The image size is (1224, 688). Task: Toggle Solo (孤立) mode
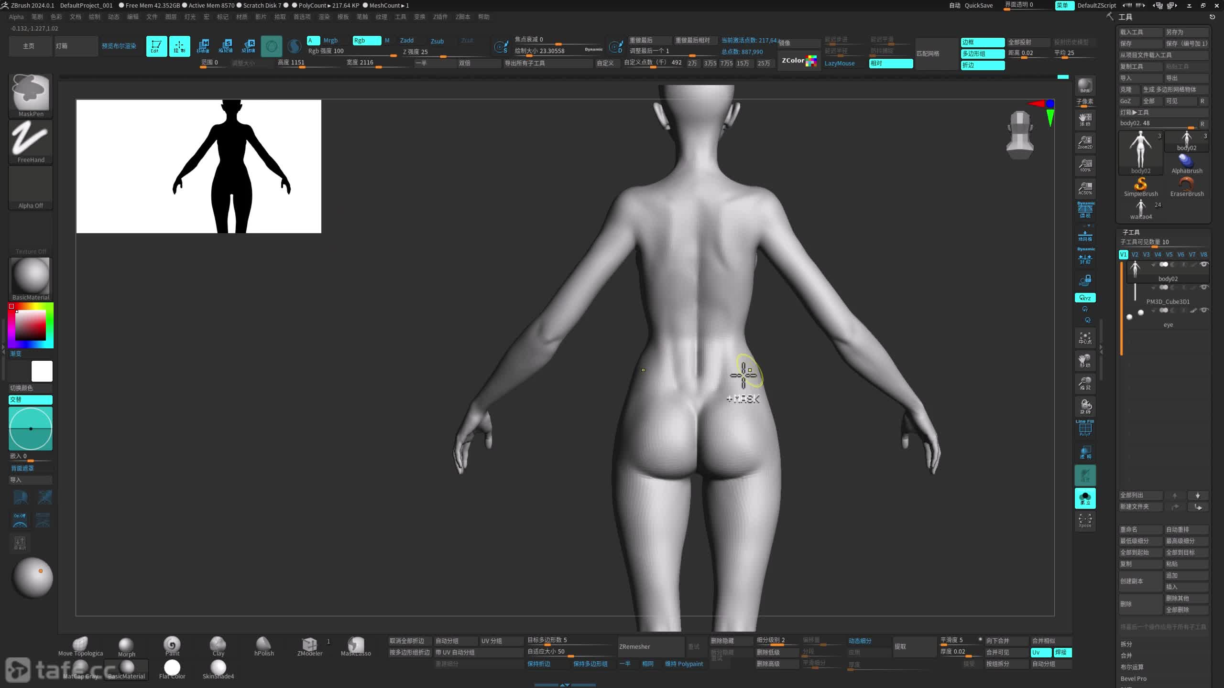[1085, 498]
